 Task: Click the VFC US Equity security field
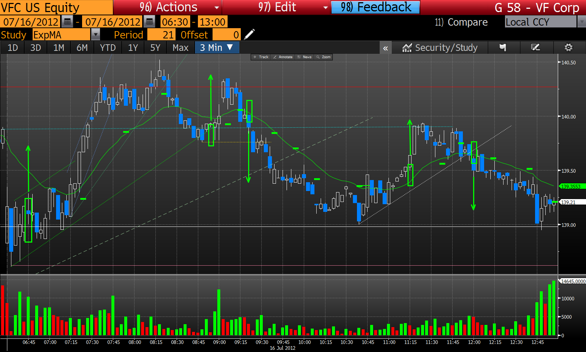[x=56, y=7]
